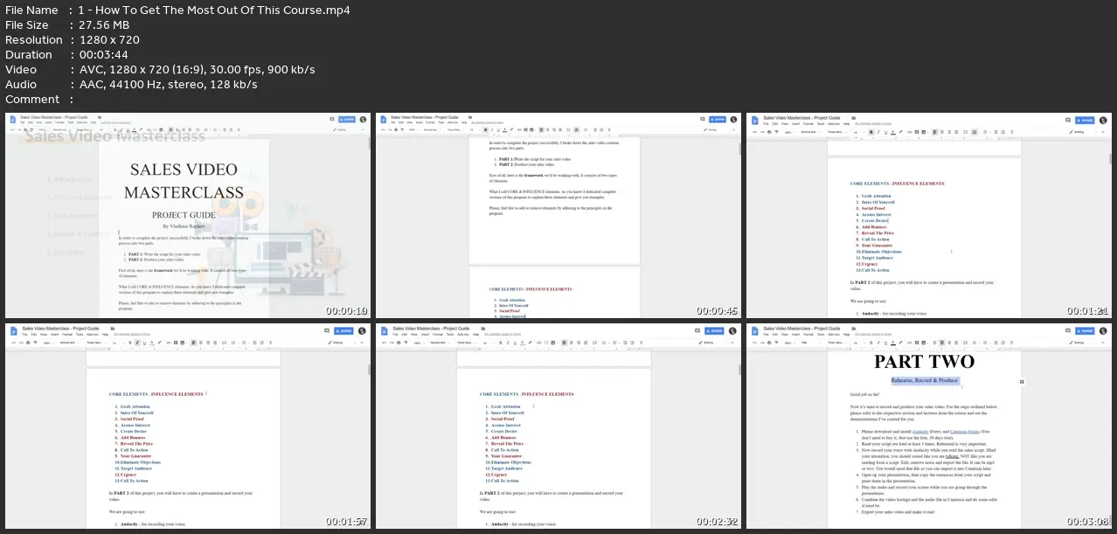Open the comments icon in 00:01:21 thumbnail
The width and height of the screenshot is (1117, 534).
[1067, 120]
